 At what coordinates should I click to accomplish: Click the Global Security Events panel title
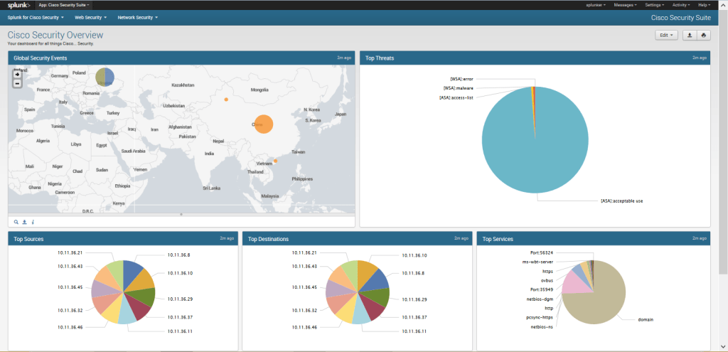point(40,58)
